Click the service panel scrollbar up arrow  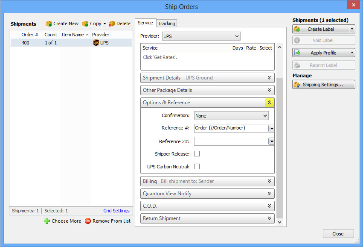click(x=280, y=47)
